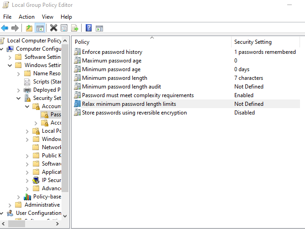
Task: Toggle Show/Hide Action Pane toolbar icon
Action: (x=99, y=28)
